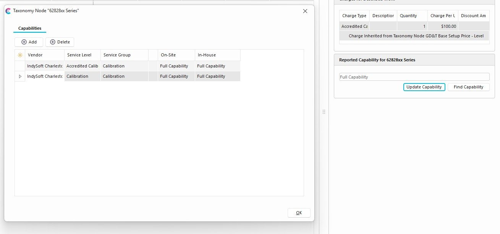Click the vertical splitter grip handle
Viewport: 500px width, 234px height.
324,112
